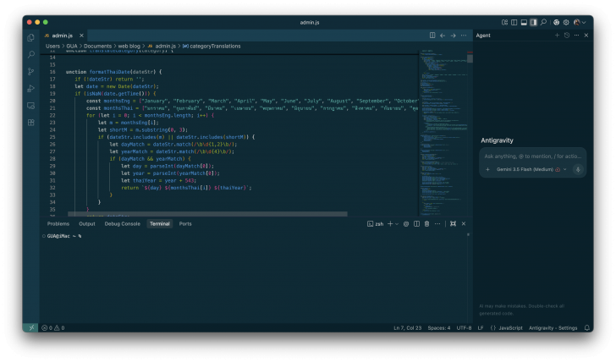Switch to the Ports tab
This screenshot has height=362, width=616.
tap(185, 224)
